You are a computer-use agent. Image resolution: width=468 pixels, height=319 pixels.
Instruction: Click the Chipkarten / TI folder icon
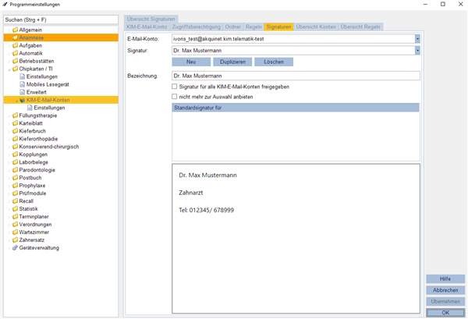15,69
